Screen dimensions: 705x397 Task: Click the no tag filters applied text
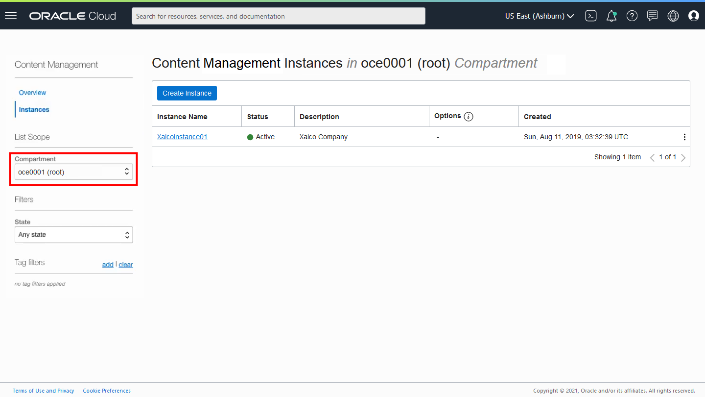(x=40, y=284)
